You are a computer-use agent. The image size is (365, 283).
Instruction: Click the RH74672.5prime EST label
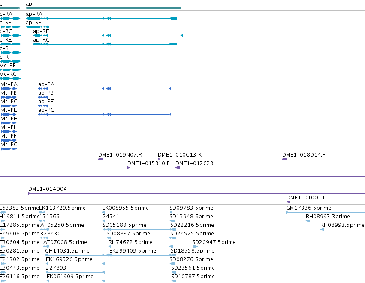point(130,242)
